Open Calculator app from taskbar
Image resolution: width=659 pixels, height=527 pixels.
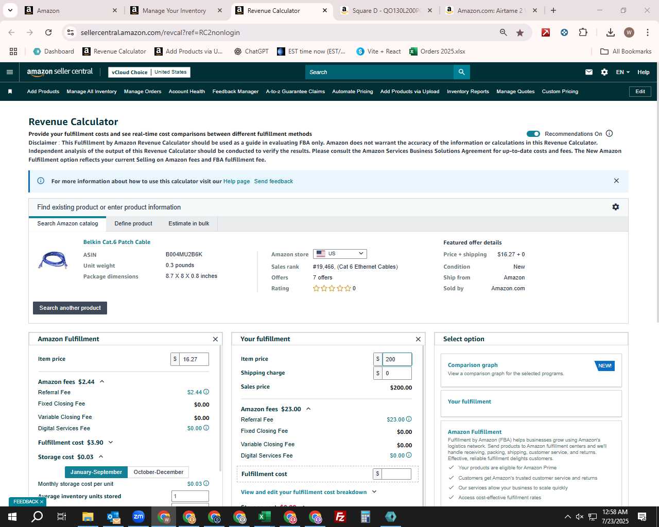[x=366, y=517]
